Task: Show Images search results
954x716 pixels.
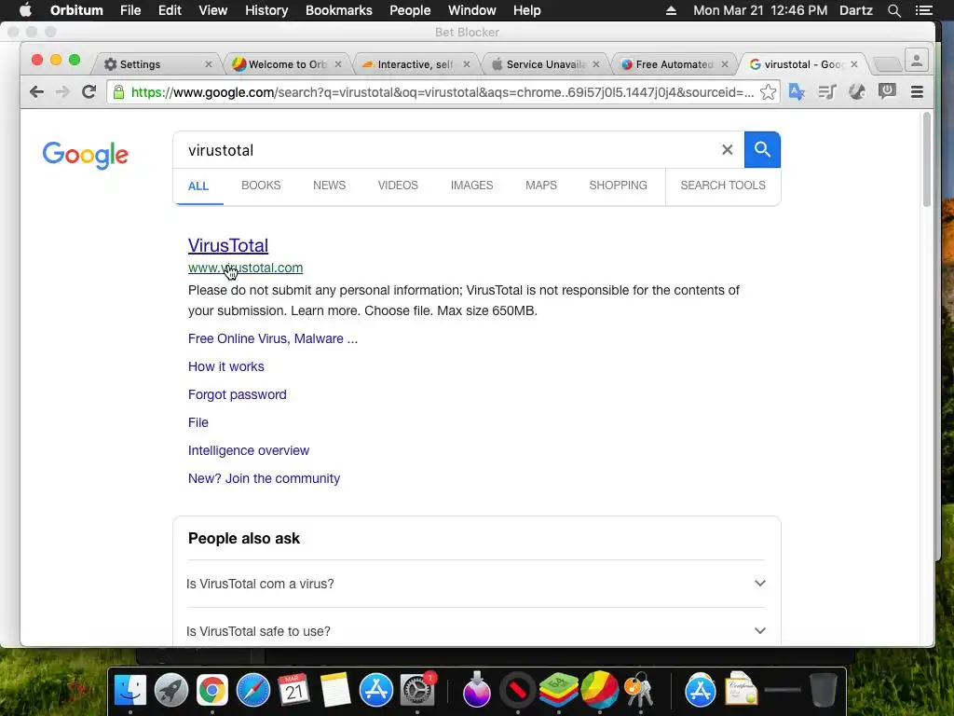Action: [471, 186]
